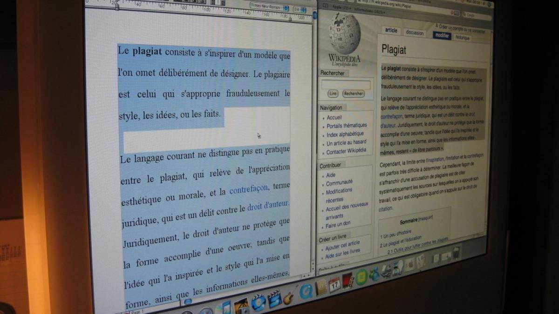Image resolution: width=559 pixels, height=314 pixels.
Task: Open the Times New Roman font dropdown
Action: coord(269,6)
